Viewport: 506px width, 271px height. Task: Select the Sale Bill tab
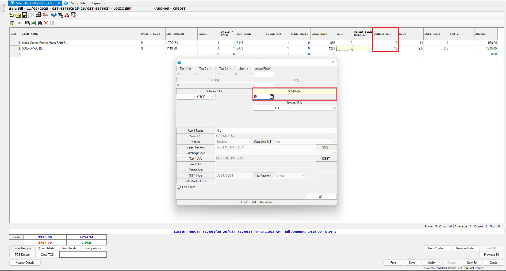pos(35,3)
